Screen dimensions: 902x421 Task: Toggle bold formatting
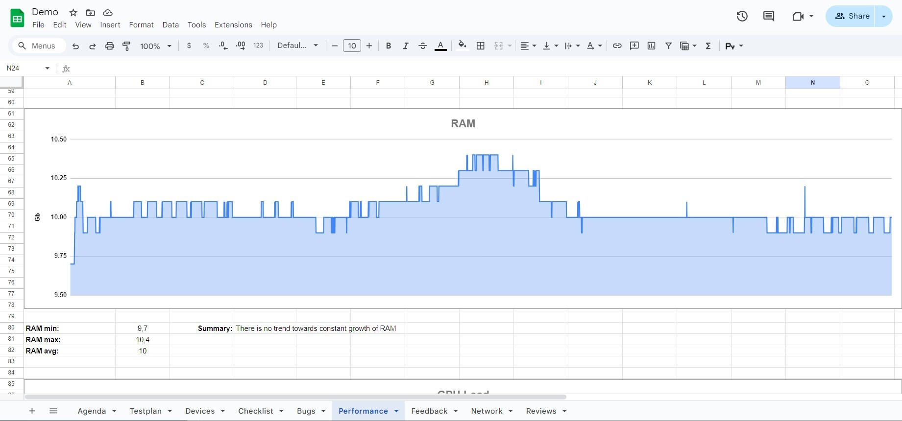pyautogui.click(x=389, y=46)
